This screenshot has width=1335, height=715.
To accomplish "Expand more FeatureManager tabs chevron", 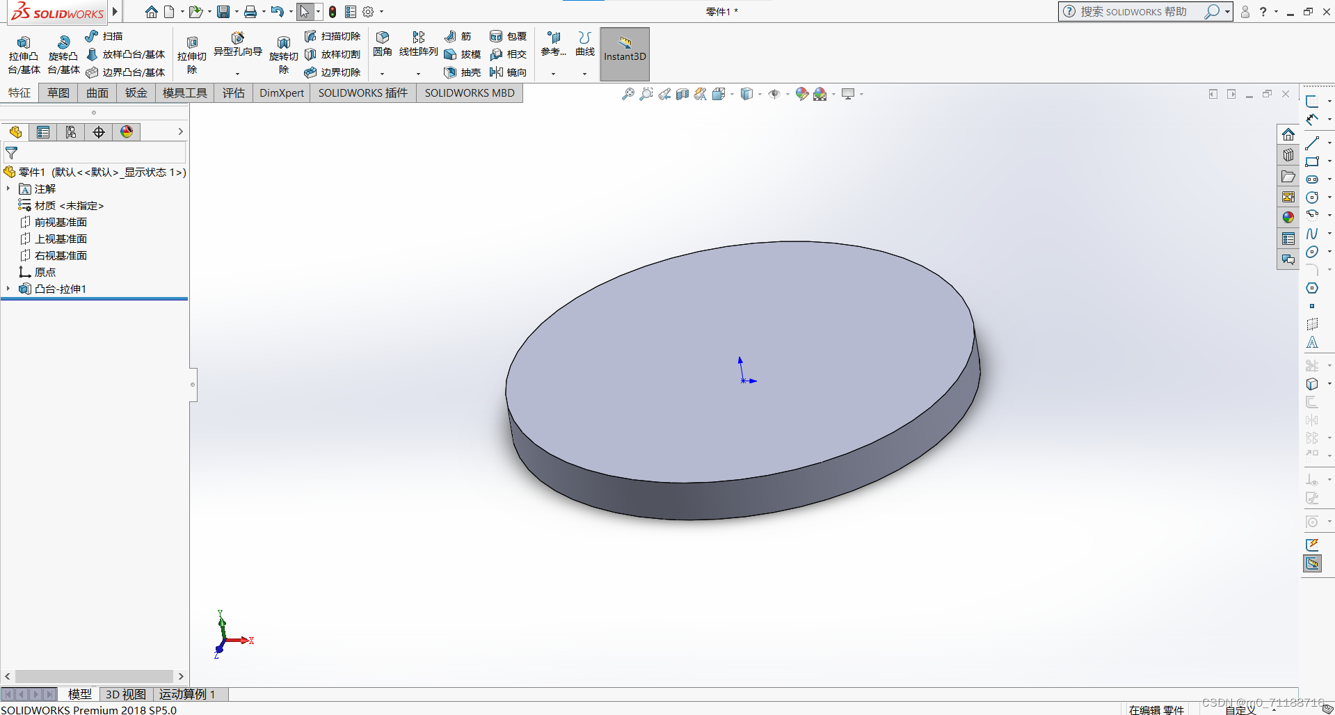I will pyautogui.click(x=180, y=131).
